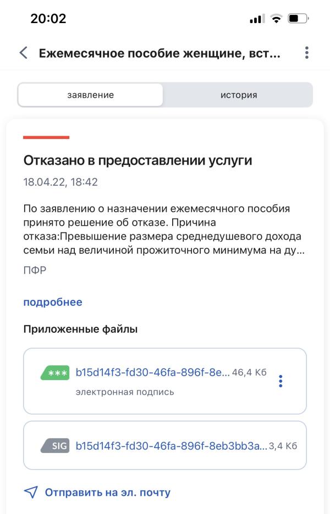The height and width of the screenshot is (514, 330).
Task: Open the three-dot options for the electronic signature file
Action: pyautogui.click(x=280, y=381)
